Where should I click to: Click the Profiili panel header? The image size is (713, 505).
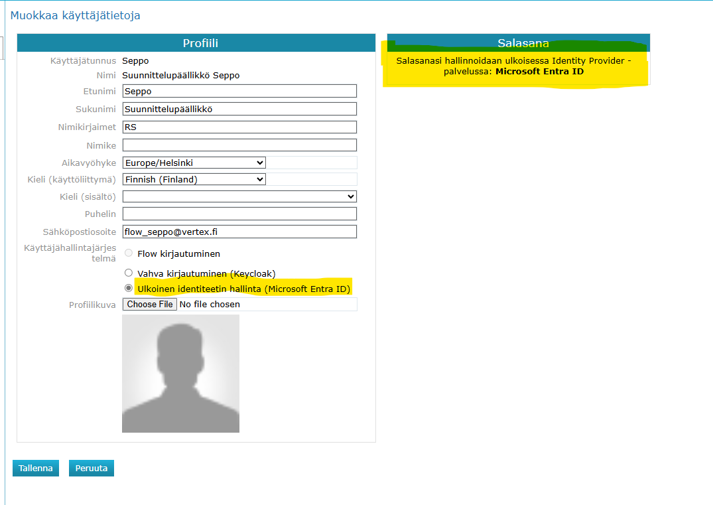tap(200, 43)
